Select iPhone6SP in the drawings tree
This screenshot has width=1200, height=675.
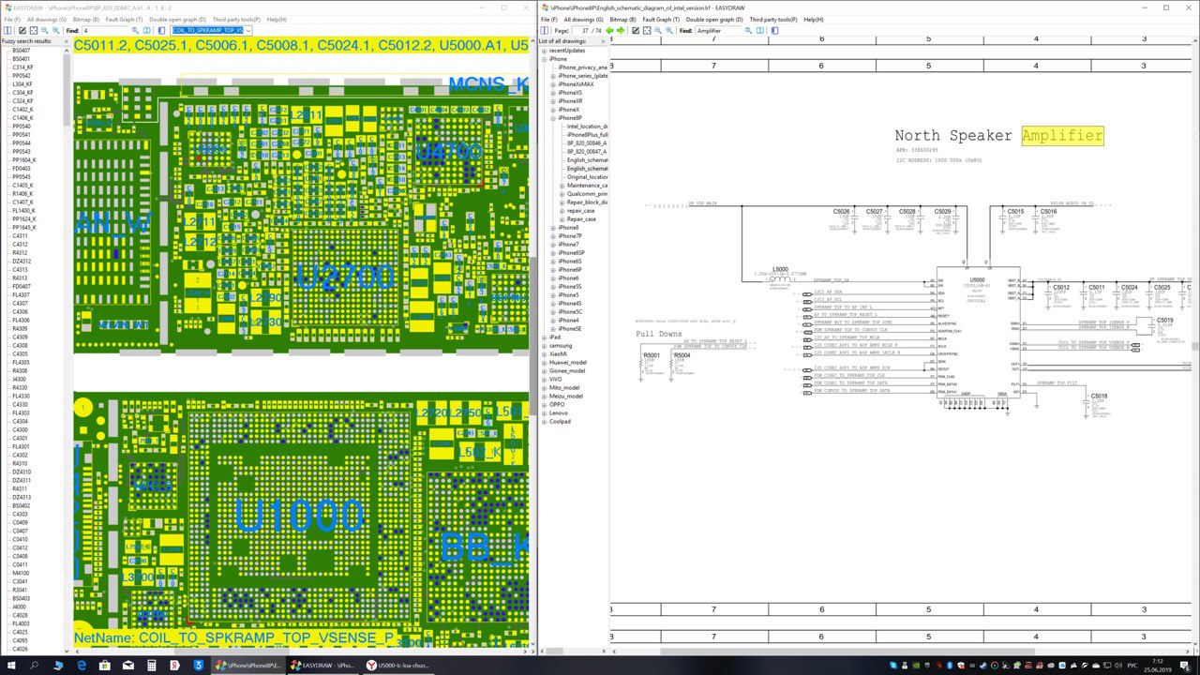[x=571, y=253]
